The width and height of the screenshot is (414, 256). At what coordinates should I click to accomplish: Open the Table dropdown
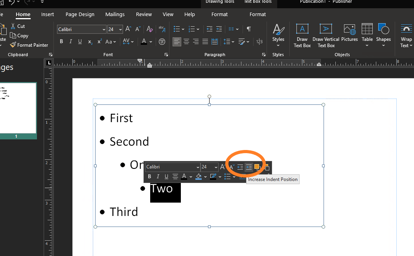point(367,36)
